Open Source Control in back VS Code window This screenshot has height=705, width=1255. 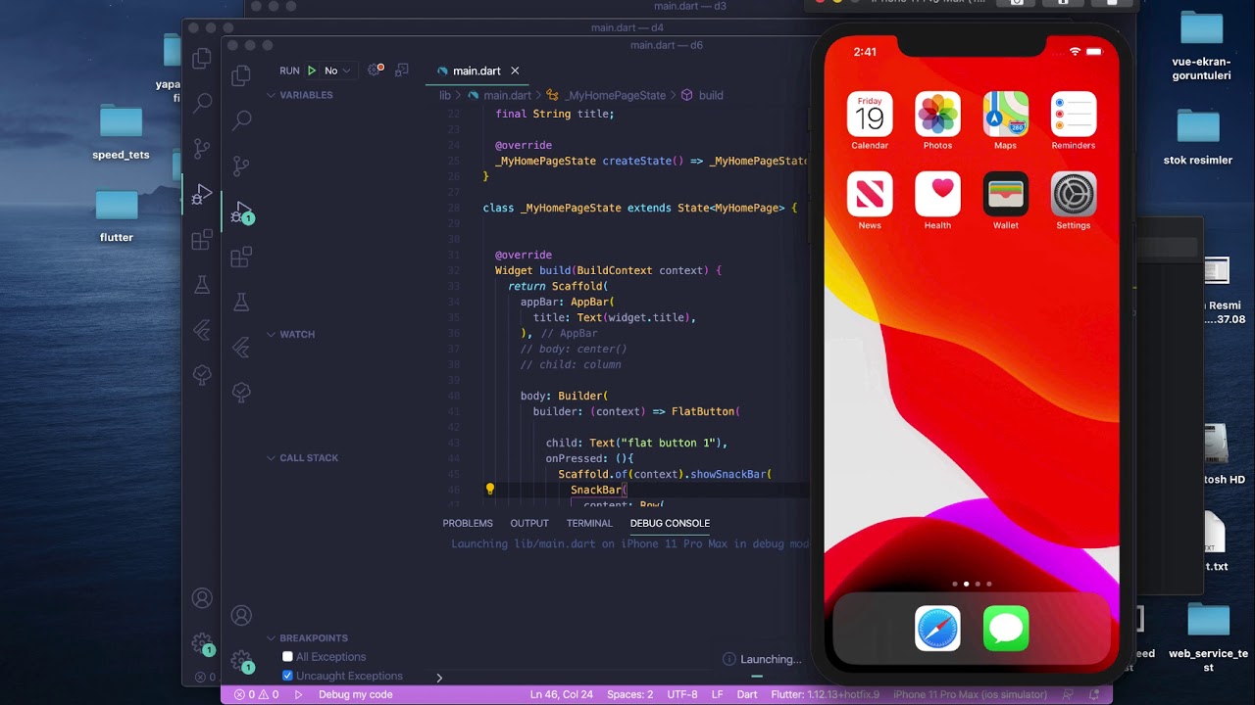point(202,148)
